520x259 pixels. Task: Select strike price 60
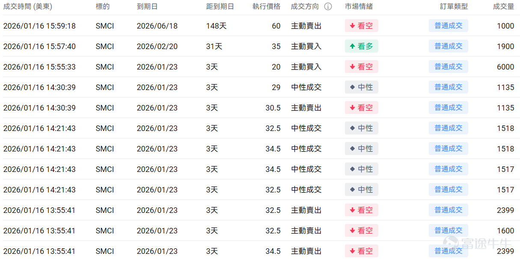pyautogui.click(x=276, y=26)
